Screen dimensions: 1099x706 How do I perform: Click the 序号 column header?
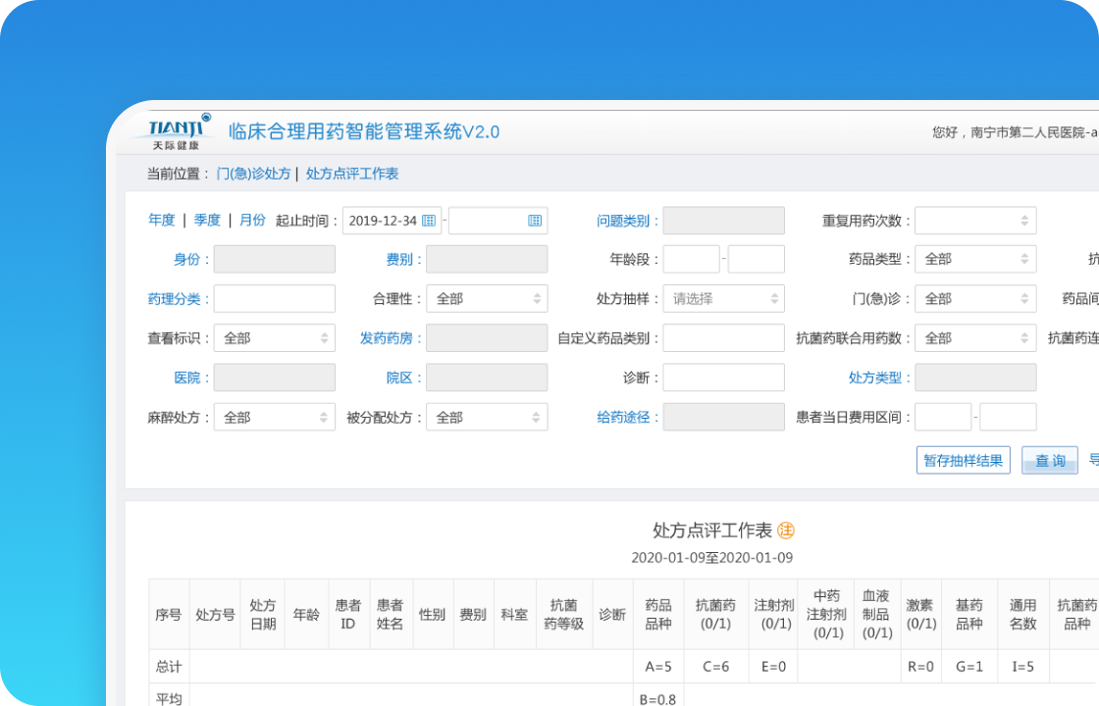(x=169, y=614)
